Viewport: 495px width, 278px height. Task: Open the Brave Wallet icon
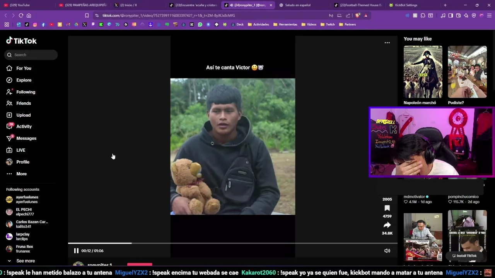point(458,15)
